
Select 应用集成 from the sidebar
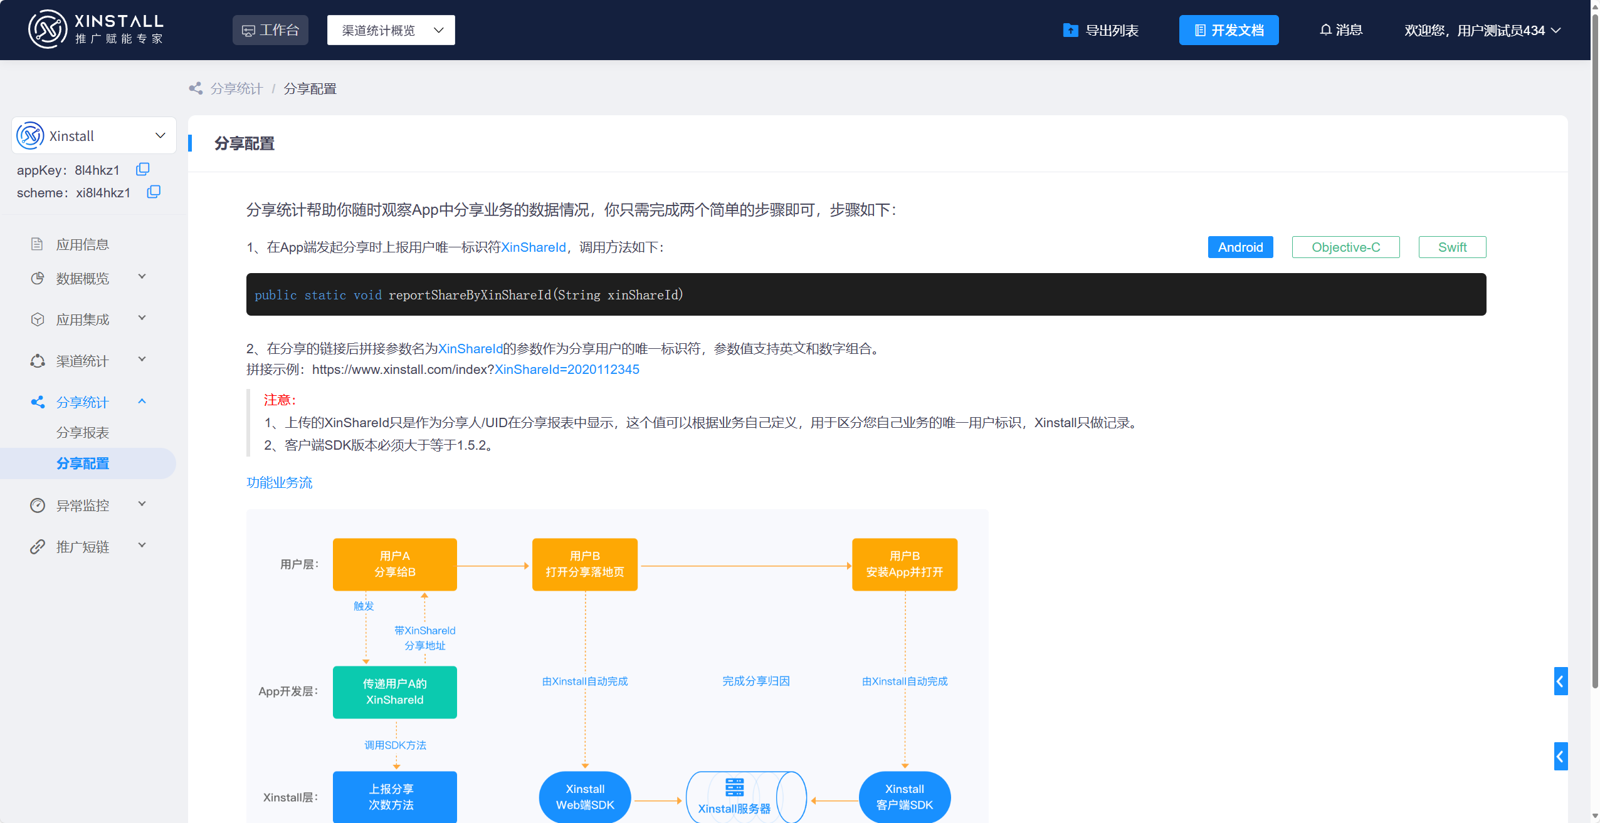pyautogui.click(x=83, y=319)
